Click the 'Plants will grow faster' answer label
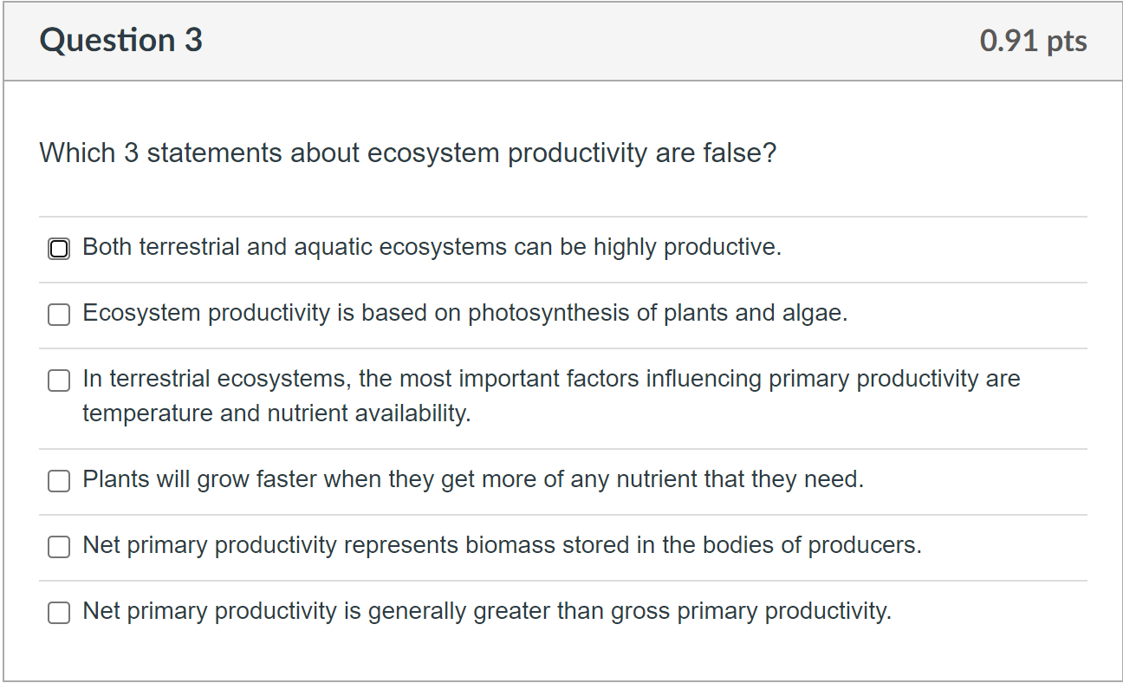 [473, 480]
